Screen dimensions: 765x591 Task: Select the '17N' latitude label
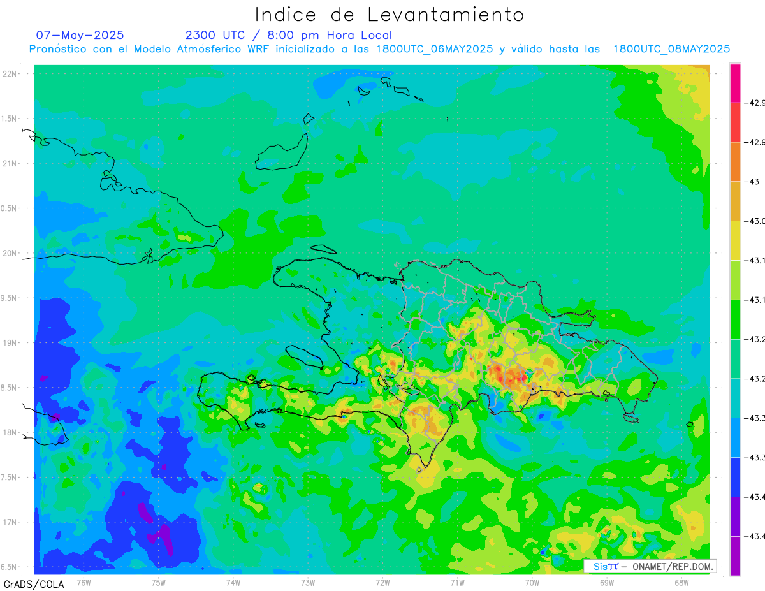coord(11,522)
